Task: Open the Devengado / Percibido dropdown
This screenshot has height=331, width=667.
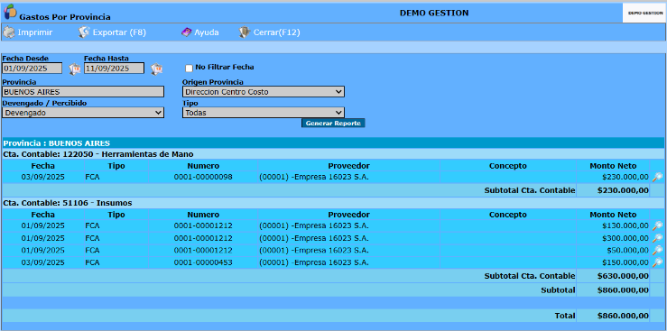Action: click(83, 113)
